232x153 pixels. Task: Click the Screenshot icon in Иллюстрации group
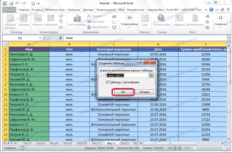61,27
